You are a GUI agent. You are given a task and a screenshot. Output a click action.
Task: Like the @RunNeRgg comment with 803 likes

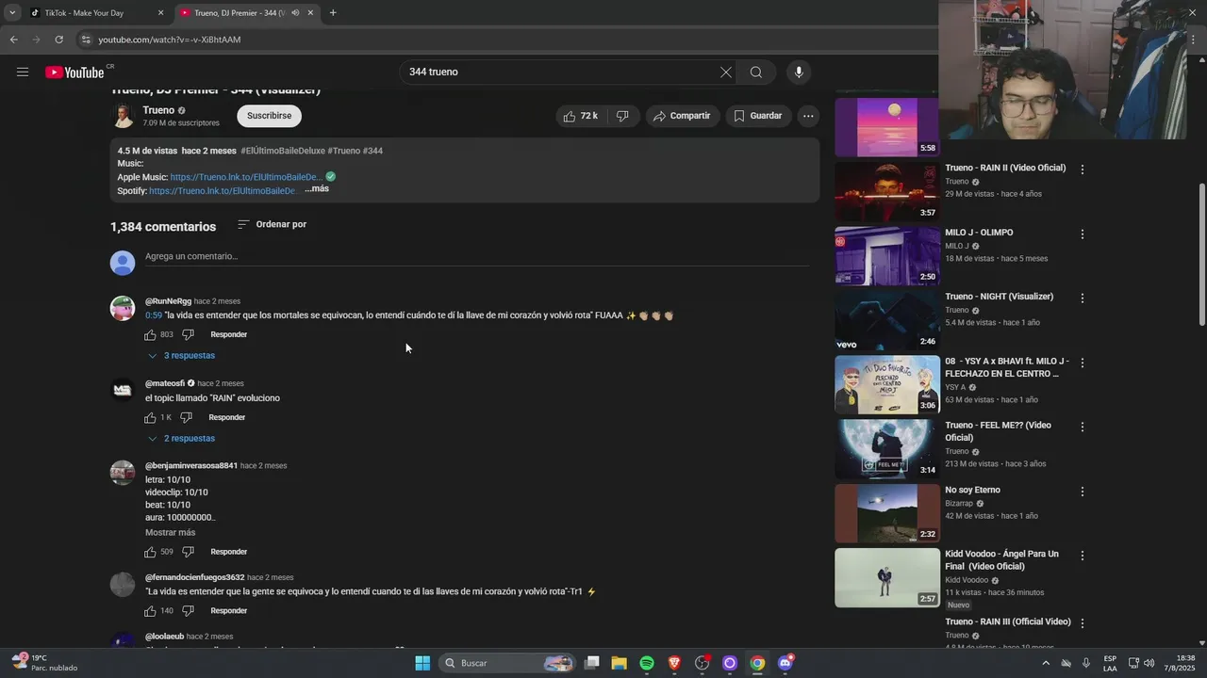click(x=150, y=334)
